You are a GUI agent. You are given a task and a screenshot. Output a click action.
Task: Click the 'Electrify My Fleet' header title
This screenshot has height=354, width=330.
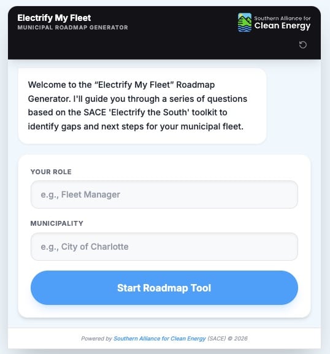click(x=54, y=18)
